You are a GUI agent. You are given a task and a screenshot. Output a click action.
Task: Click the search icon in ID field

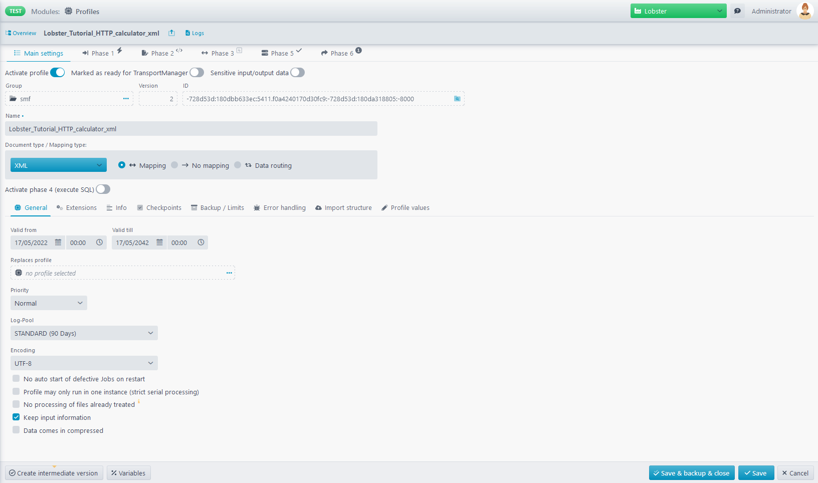click(457, 99)
